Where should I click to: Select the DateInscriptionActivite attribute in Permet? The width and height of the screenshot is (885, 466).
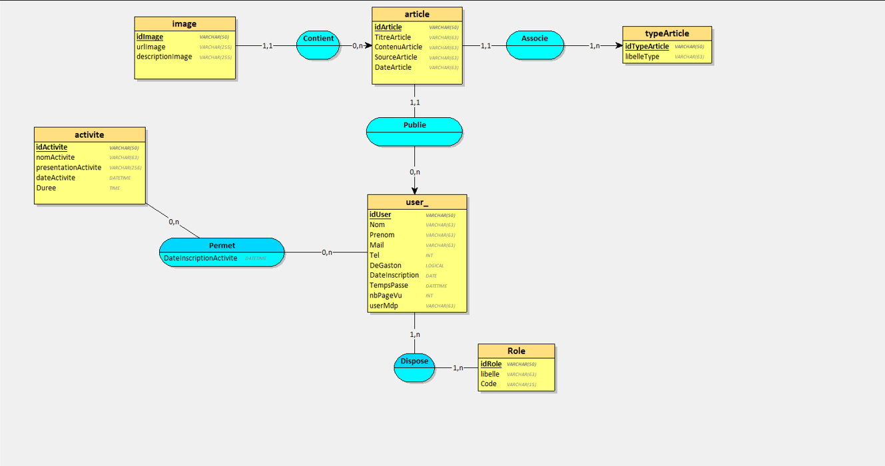(x=200, y=258)
